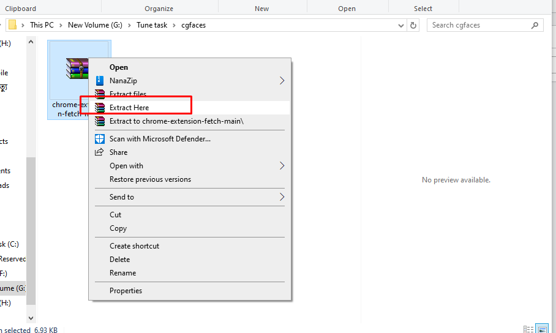
Task: Click the WinRAR icon beside Extract files
Action: click(100, 94)
